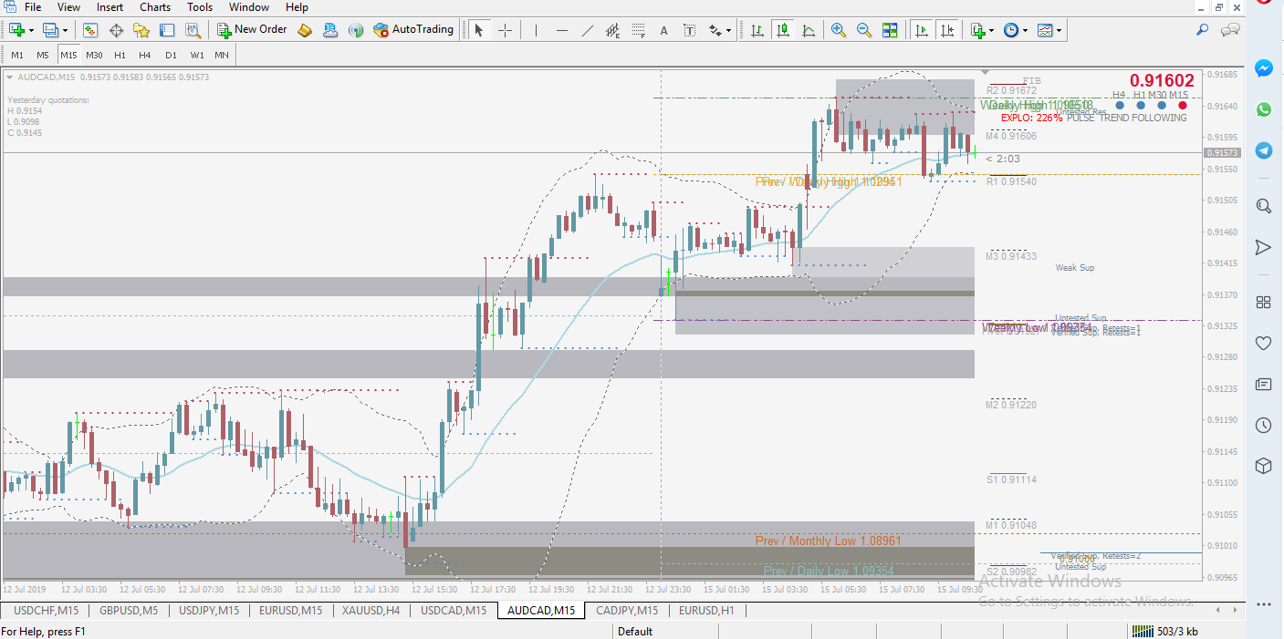Screen dimensions: 1284x639
Task: Open the Market Watch panel icon
Action: pos(90,30)
